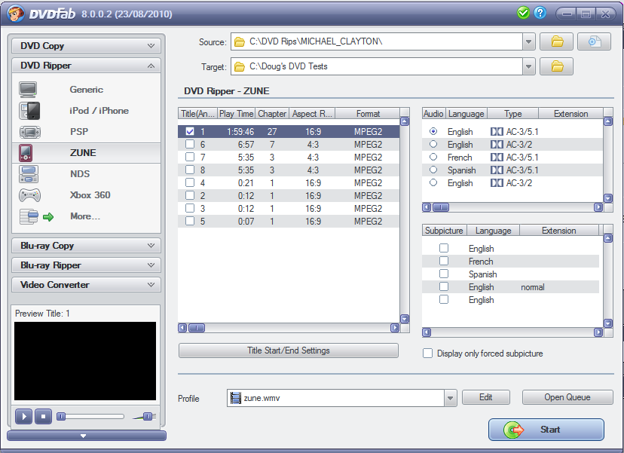
Task: Open the Source path dropdown
Action: point(528,41)
